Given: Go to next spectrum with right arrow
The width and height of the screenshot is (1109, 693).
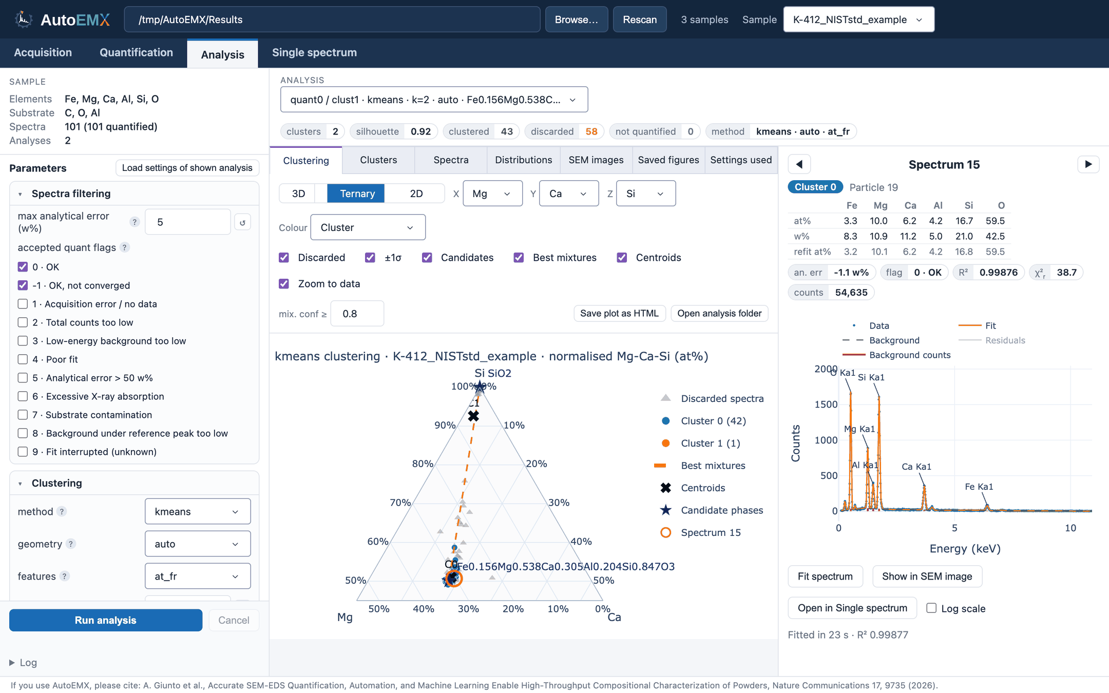Looking at the screenshot, I should pyautogui.click(x=1088, y=164).
